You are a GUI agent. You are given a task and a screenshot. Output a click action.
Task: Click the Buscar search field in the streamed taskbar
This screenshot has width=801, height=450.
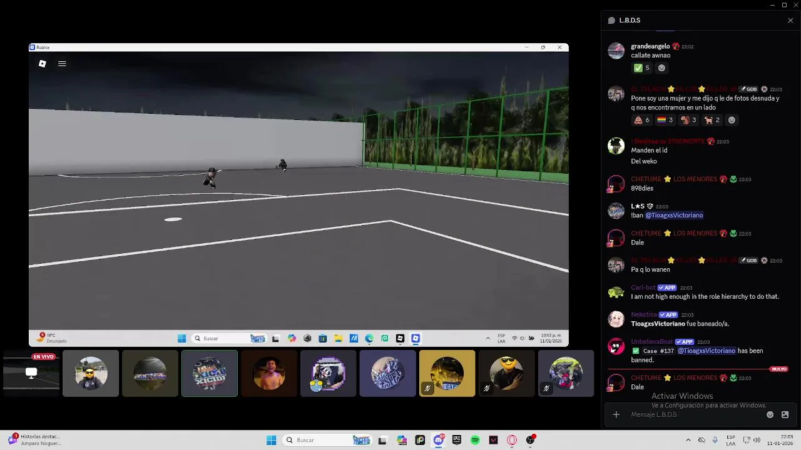[x=229, y=338]
